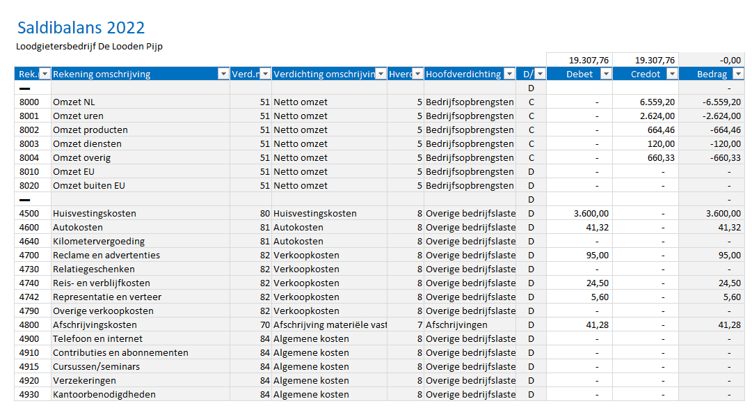Click the Rekening omschrijving filter icon
The height and width of the screenshot is (415, 752).
pos(223,73)
